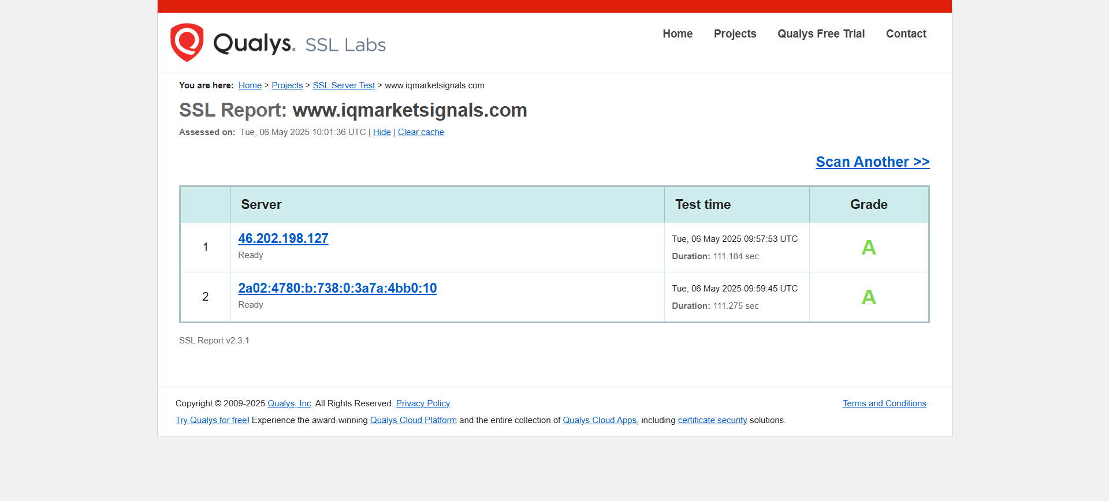
Task: Open the Privacy Policy footer link
Action: tap(423, 403)
